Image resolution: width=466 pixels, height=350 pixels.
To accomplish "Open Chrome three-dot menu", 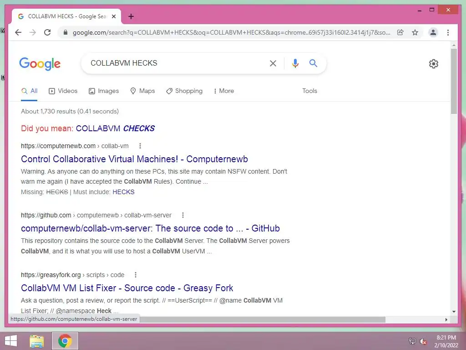I will point(448,32).
